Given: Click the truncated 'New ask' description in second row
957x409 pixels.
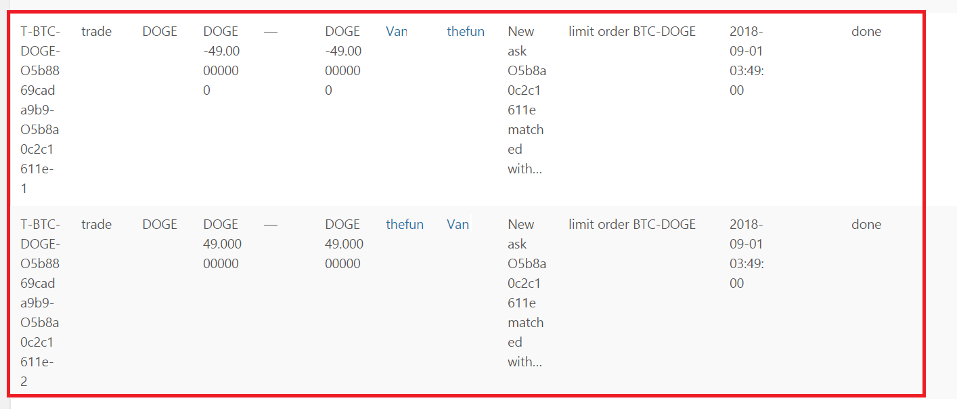Looking at the screenshot, I should [527, 293].
